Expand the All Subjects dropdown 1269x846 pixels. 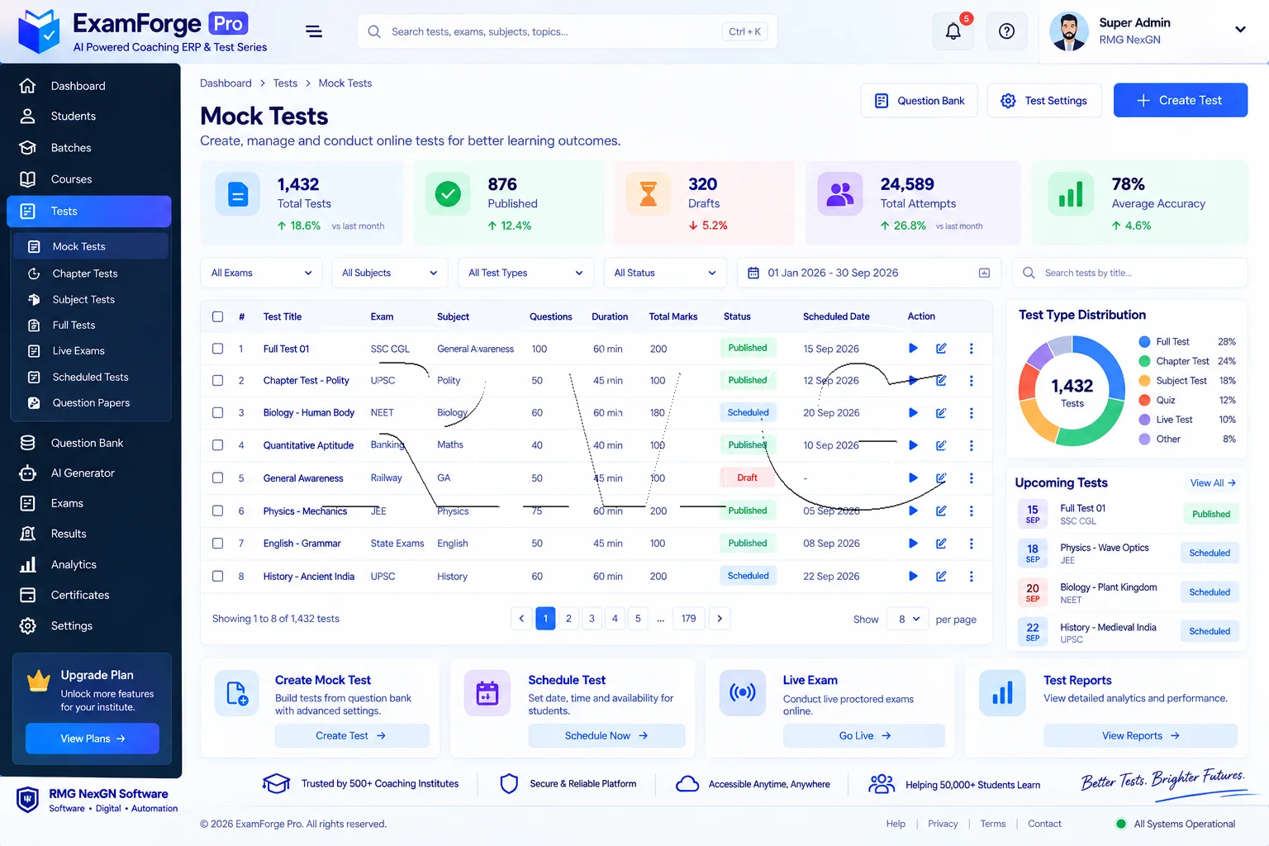coord(389,273)
